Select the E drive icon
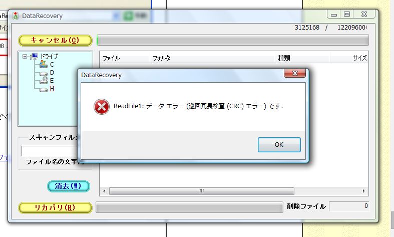The height and width of the screenshot is (237, 394). tap(44, 81)
